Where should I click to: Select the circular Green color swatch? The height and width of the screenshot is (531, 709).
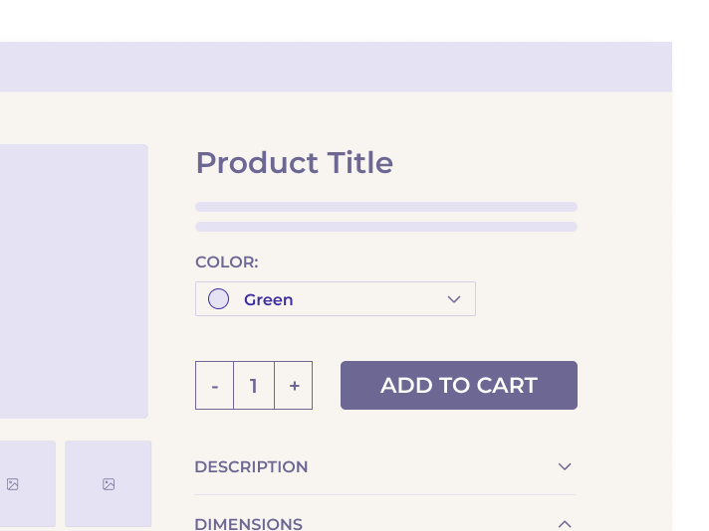point(219,299)
